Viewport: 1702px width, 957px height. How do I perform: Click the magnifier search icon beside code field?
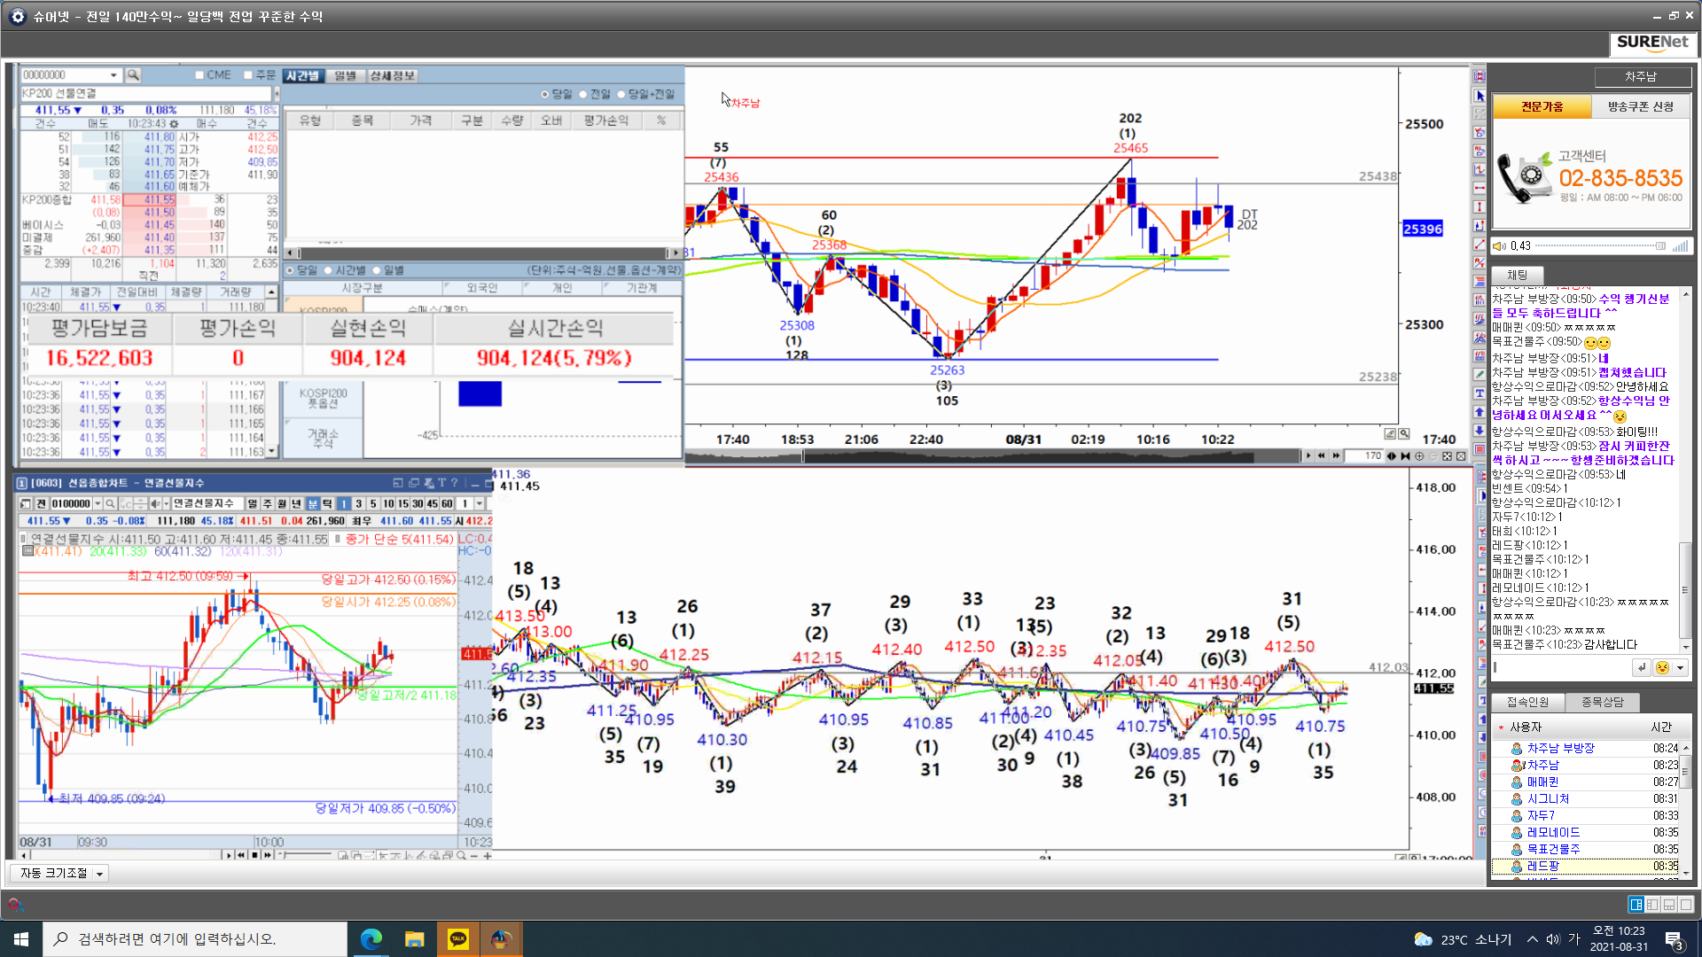[x=133, y=75]
